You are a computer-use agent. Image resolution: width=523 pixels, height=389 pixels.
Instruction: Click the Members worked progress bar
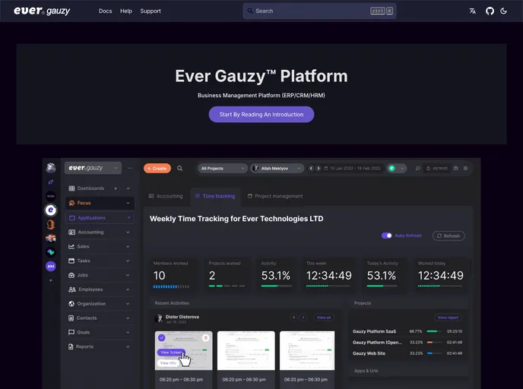[x=171, y=286]
